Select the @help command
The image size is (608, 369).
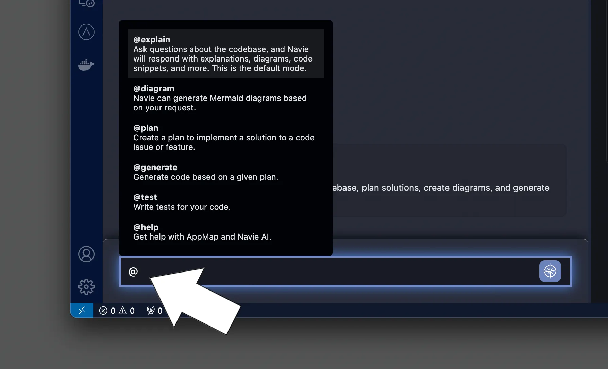[x=226, y=232]
